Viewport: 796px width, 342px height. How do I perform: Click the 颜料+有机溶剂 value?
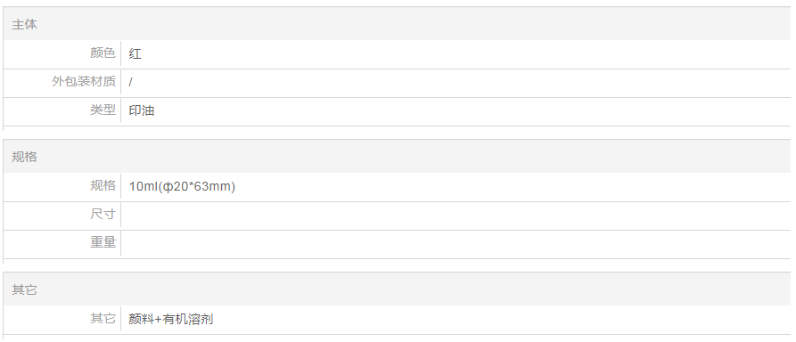click(x=170, y=319)
